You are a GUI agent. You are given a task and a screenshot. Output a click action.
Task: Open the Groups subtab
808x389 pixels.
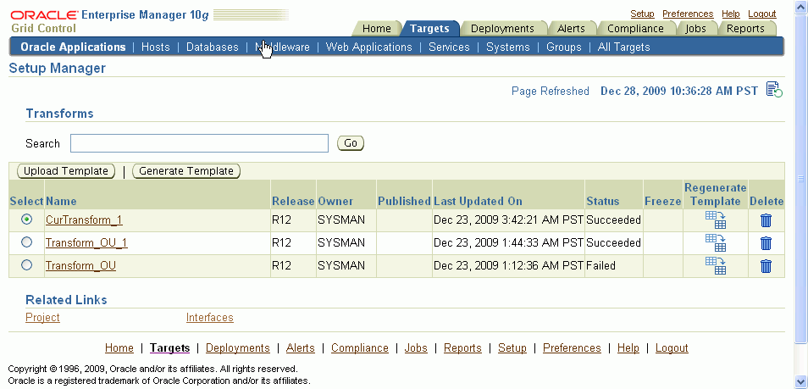(564, 47)
